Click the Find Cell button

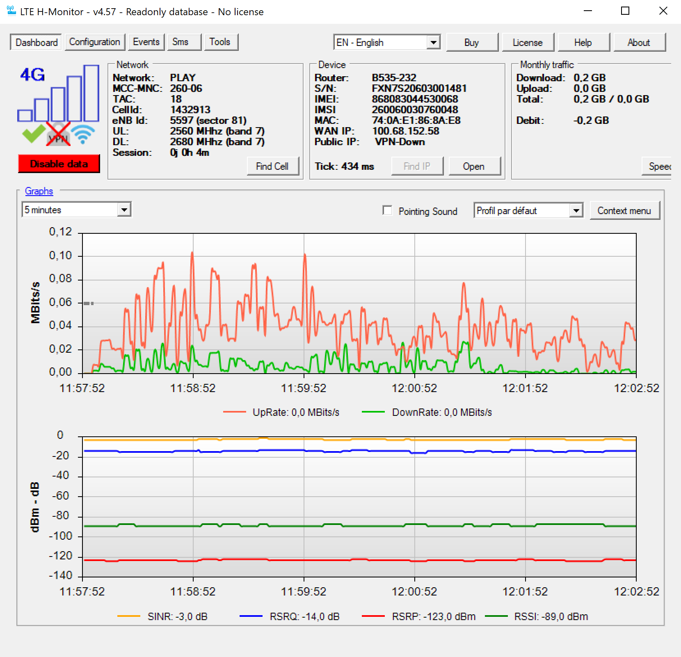click(272, 166)
